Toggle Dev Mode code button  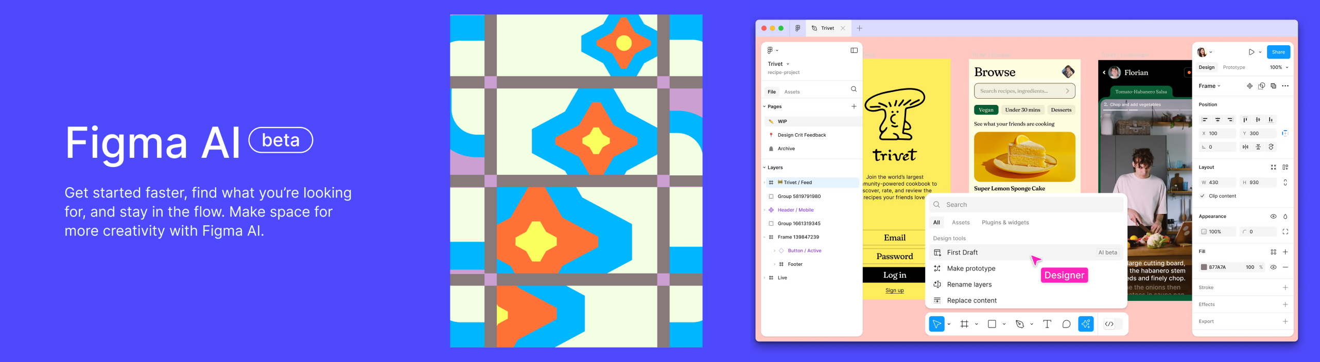coord(1109,324)
